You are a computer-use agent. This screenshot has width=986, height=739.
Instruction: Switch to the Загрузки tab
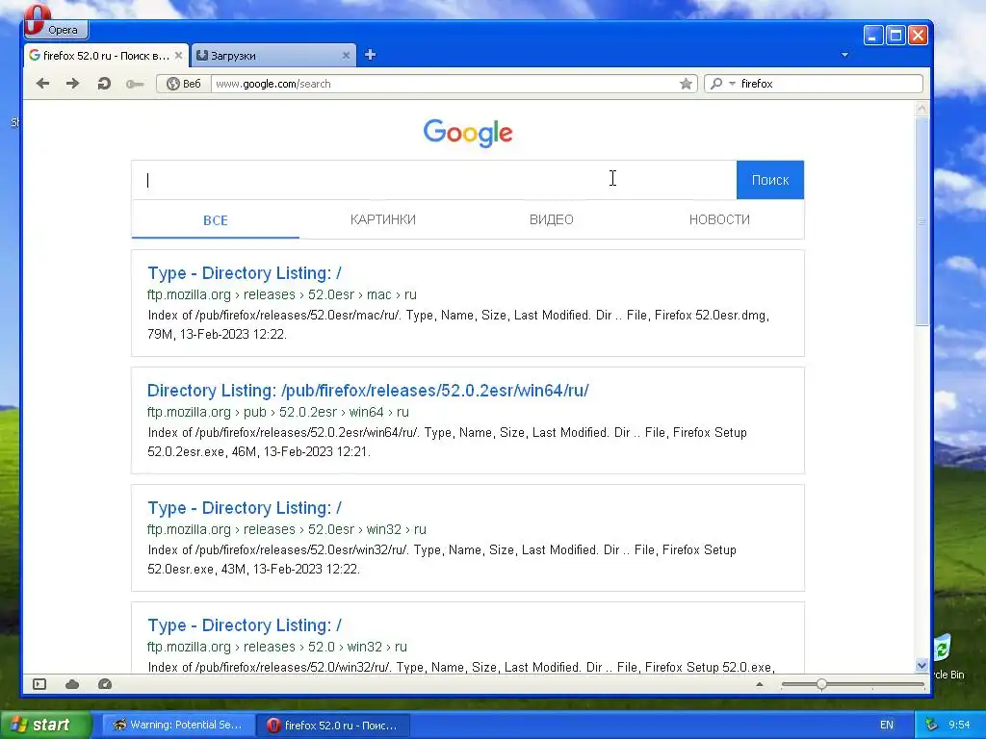point(272,55)
